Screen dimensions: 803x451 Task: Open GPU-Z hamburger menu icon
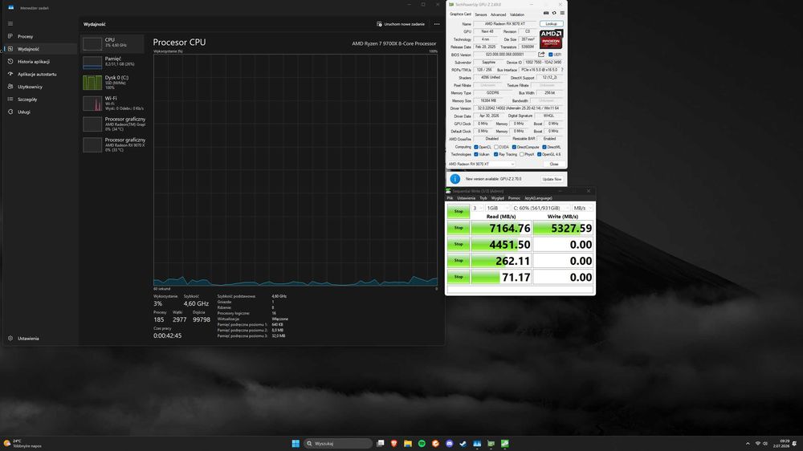562,14
